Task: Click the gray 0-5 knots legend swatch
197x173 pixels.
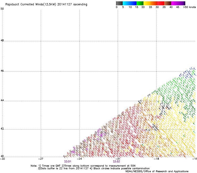Action: click(x=119, y=3)
